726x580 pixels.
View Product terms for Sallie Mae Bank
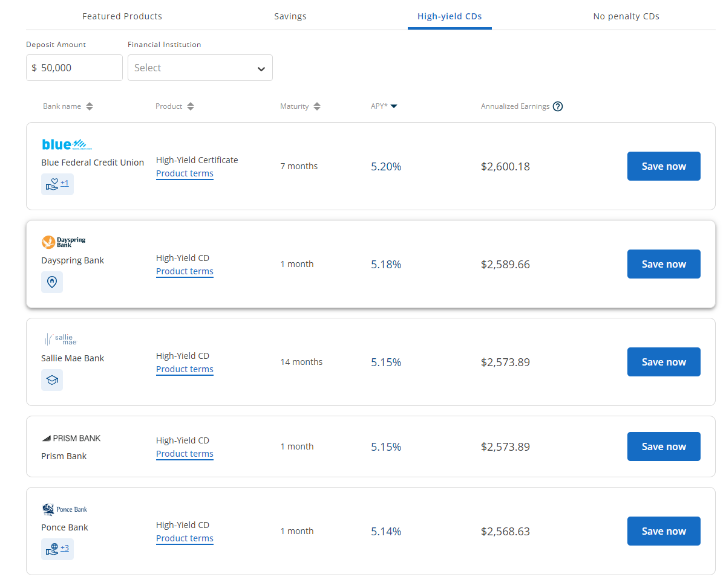coord(185,369)
